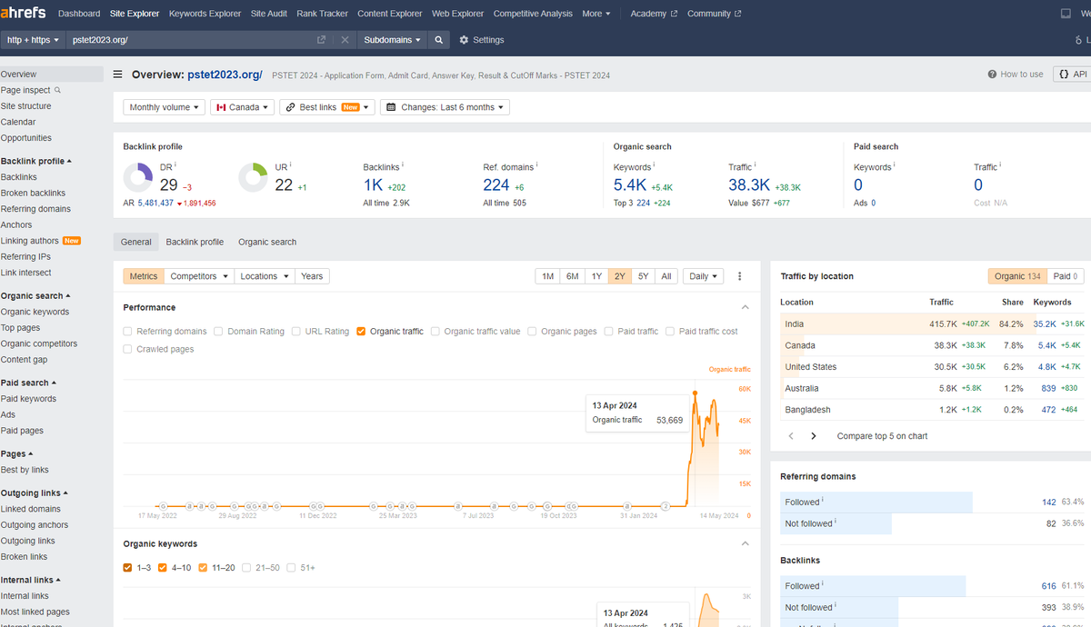Collapse the Performance section
This screenshot has width=1091, height=627.
click(746, 308)
